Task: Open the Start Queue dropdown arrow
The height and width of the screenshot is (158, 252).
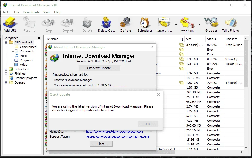Action: 176,25
